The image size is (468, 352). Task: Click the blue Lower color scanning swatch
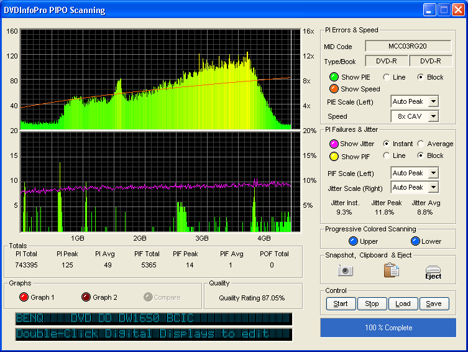click(x=415, y=241)
